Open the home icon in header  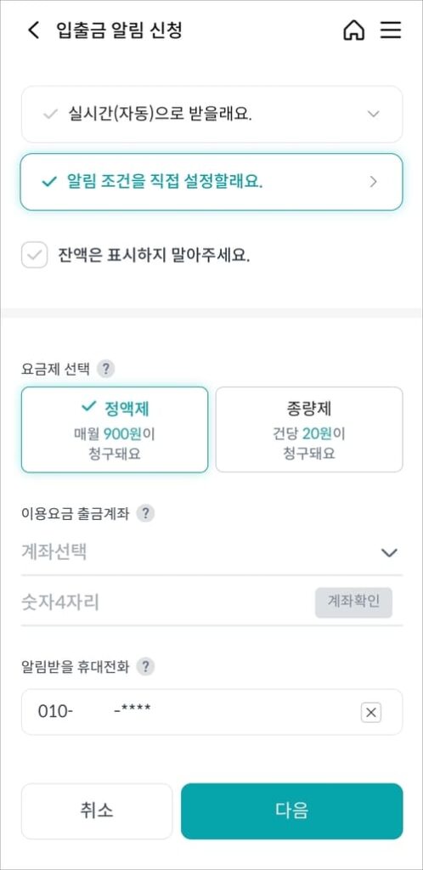click(x=353, y=30)
